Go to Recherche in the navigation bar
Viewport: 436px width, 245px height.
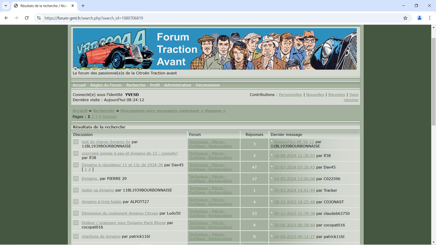[136, 85]
